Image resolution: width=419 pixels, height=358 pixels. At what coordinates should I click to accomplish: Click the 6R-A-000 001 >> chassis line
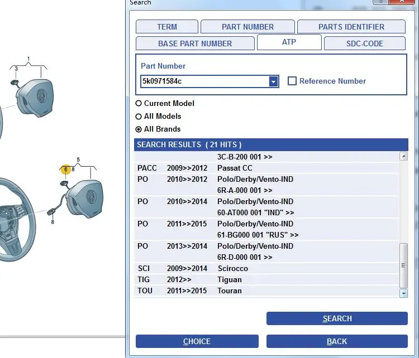coord(245,191)
